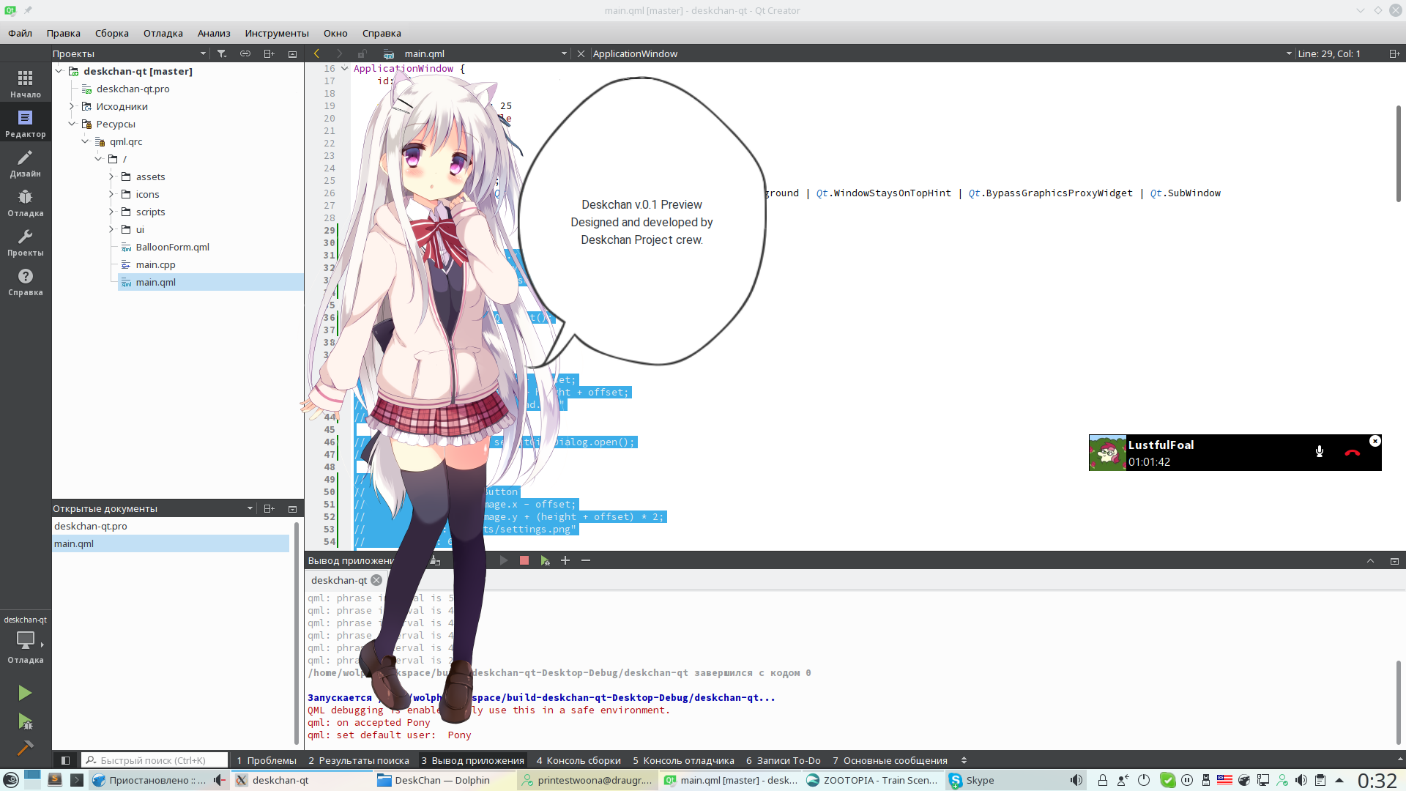The height and width of the screenshot is (791, 1406).
Task: Open the Окно menu
Action: [x=335, y=33]
